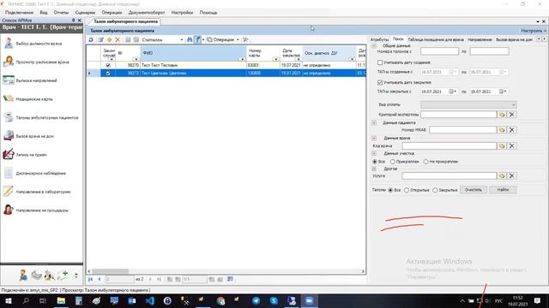549x308 pixels.
Task: Open Telegram from the taskbar
Action: point(256,300)
